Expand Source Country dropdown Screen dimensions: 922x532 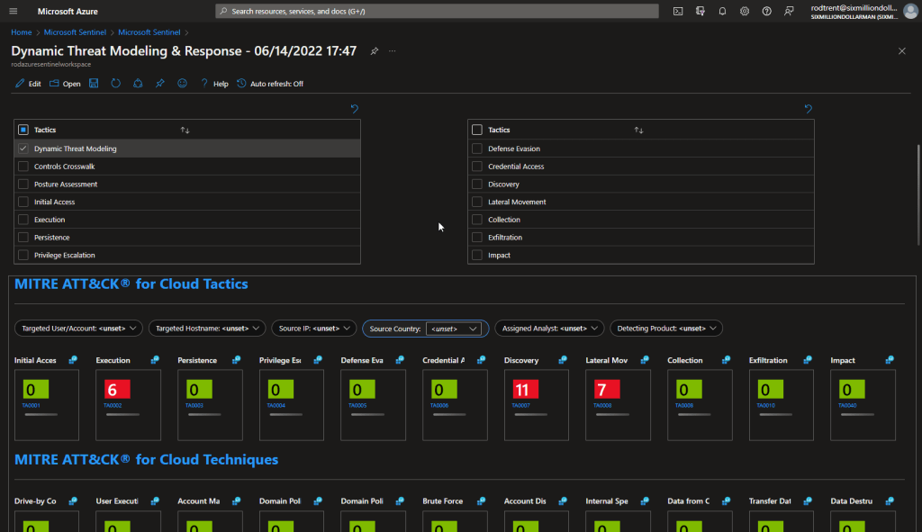click(454, 329)
